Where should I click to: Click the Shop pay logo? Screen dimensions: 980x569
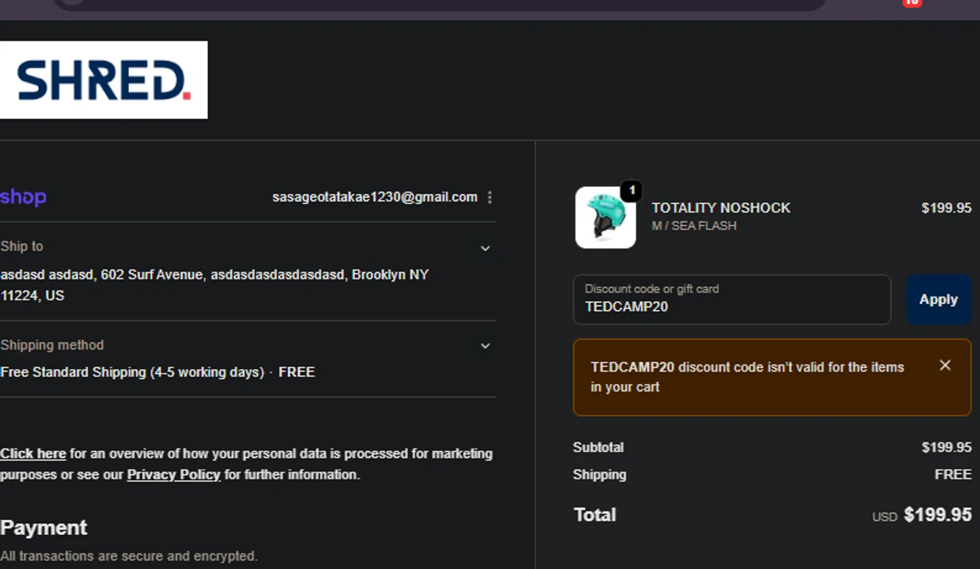24,197
